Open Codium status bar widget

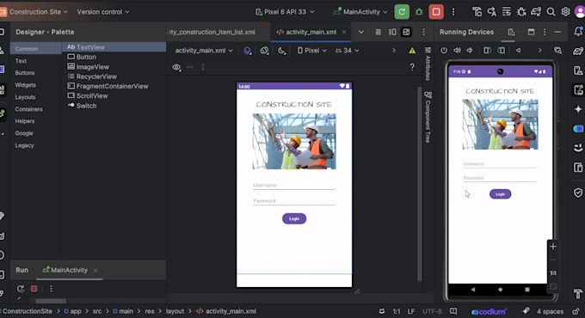(489, 311)
